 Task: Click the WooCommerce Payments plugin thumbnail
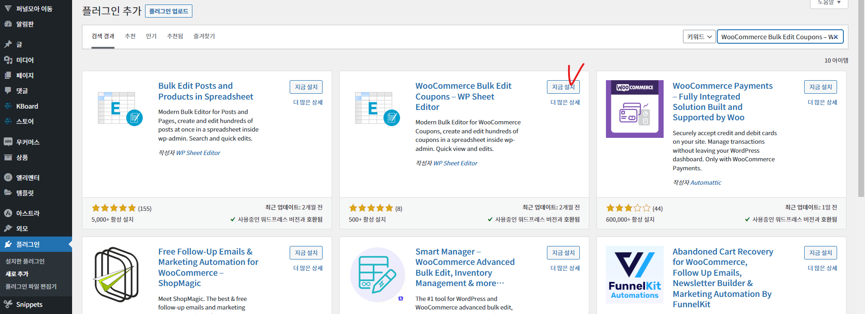pyautogui.click(x=634, y=109)
